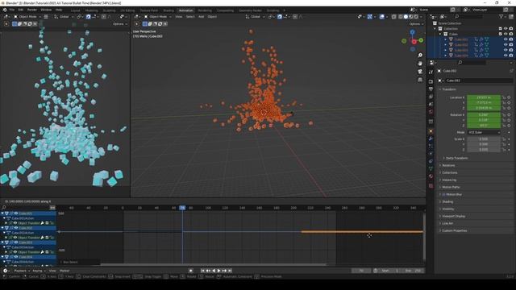Viewport: 516px width, 290px height.
Task: Open the File menu
Action: [x=11, y=10]
